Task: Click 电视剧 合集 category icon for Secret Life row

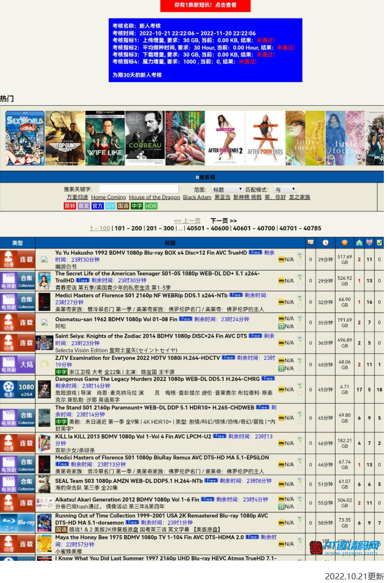Action: 17,281
